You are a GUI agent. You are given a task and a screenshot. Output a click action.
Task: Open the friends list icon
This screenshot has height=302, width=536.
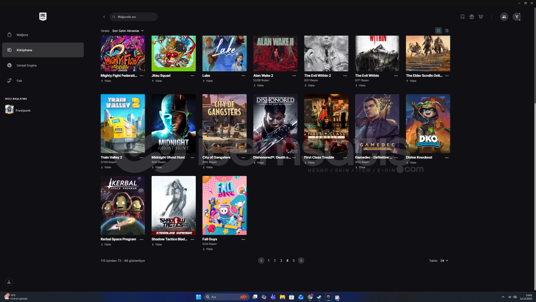[x=504, y=17]
